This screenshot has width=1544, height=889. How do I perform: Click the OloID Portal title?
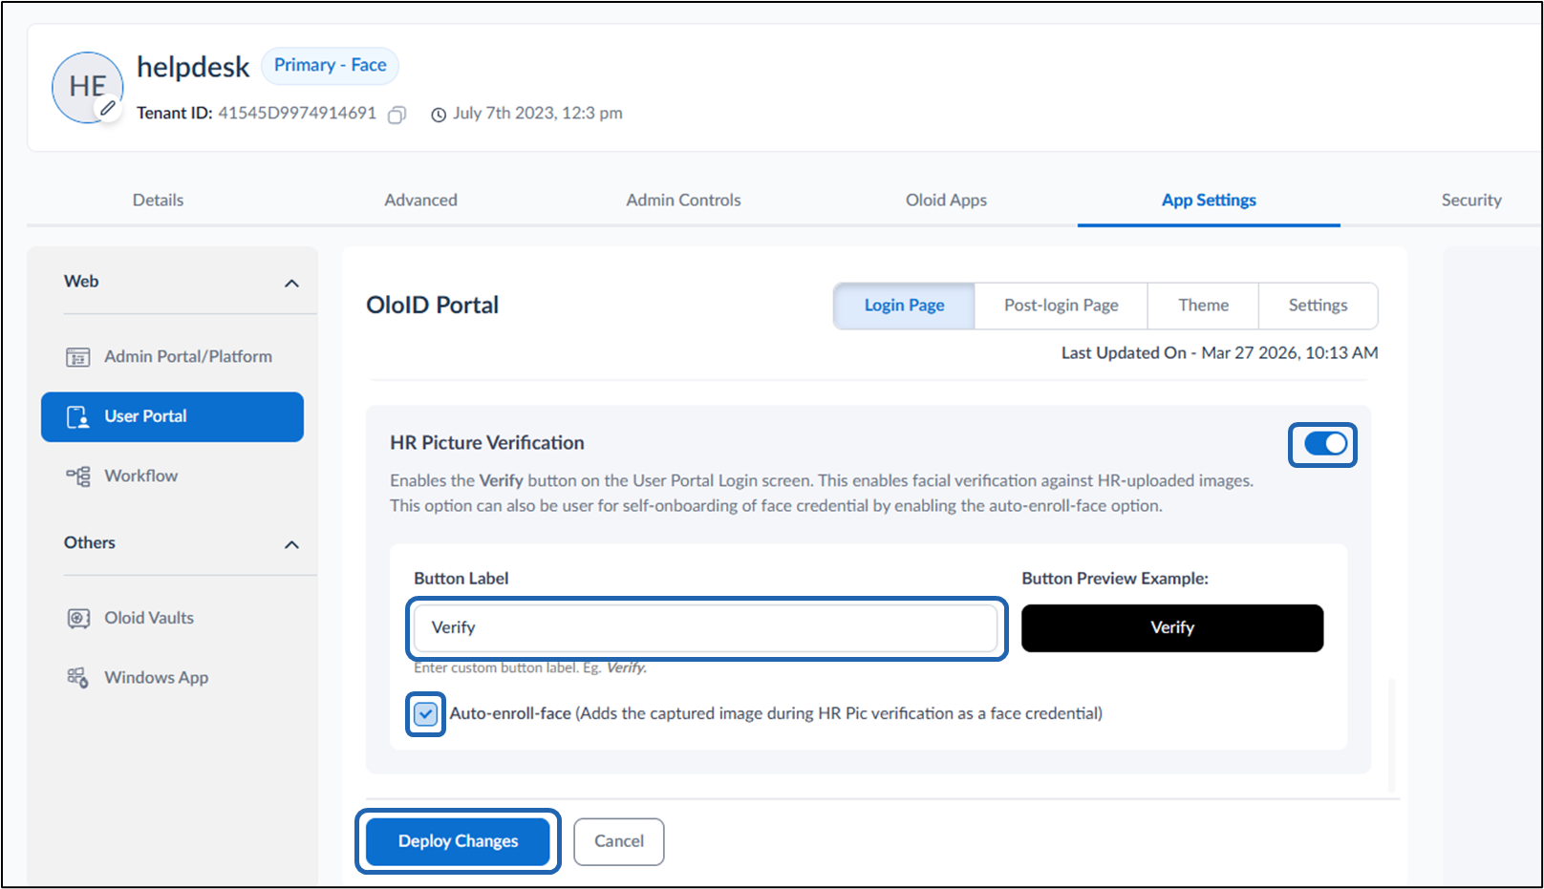pos(433,306)
